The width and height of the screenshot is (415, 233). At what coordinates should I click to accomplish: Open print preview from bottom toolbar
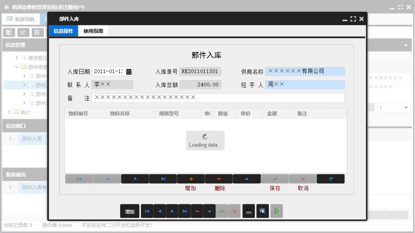262,211
